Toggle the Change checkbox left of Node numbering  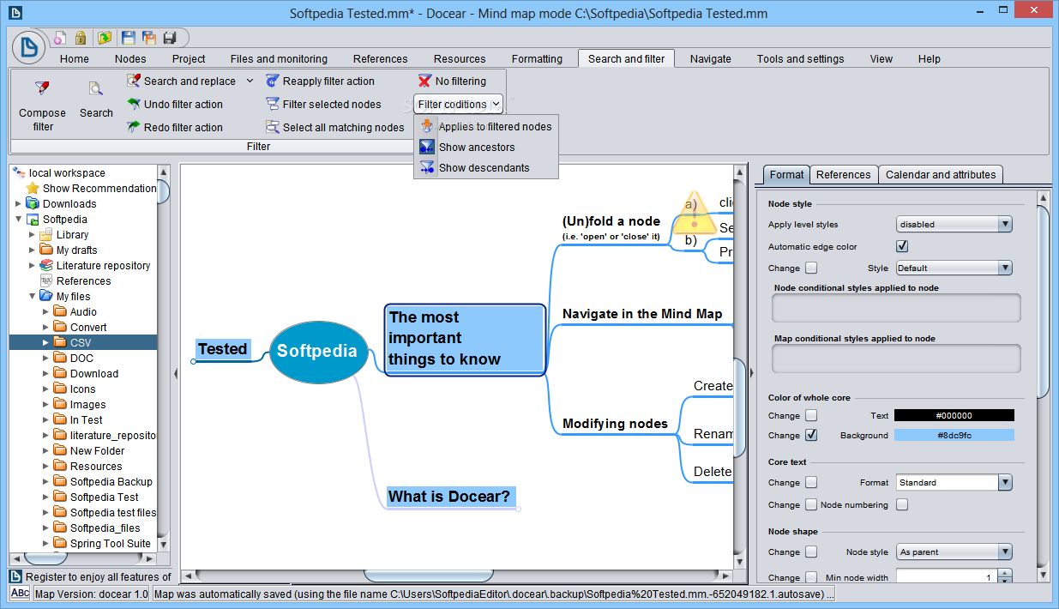click(811, 504)
